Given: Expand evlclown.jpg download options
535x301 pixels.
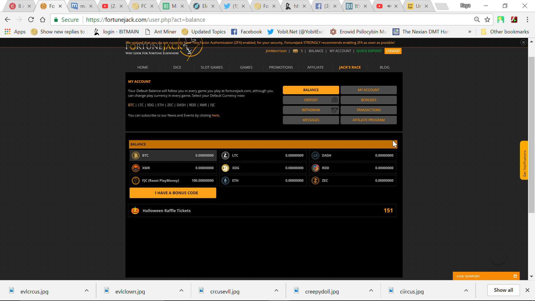Looking at the screenshot, I should point(181,290).
